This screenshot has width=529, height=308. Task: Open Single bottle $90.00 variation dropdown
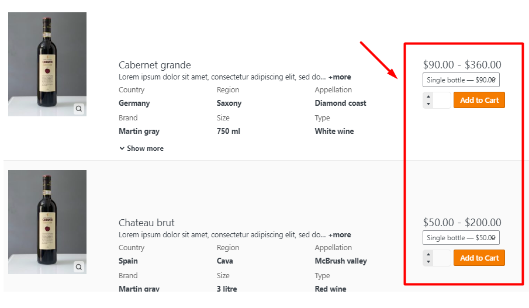[x=461, y=80]
